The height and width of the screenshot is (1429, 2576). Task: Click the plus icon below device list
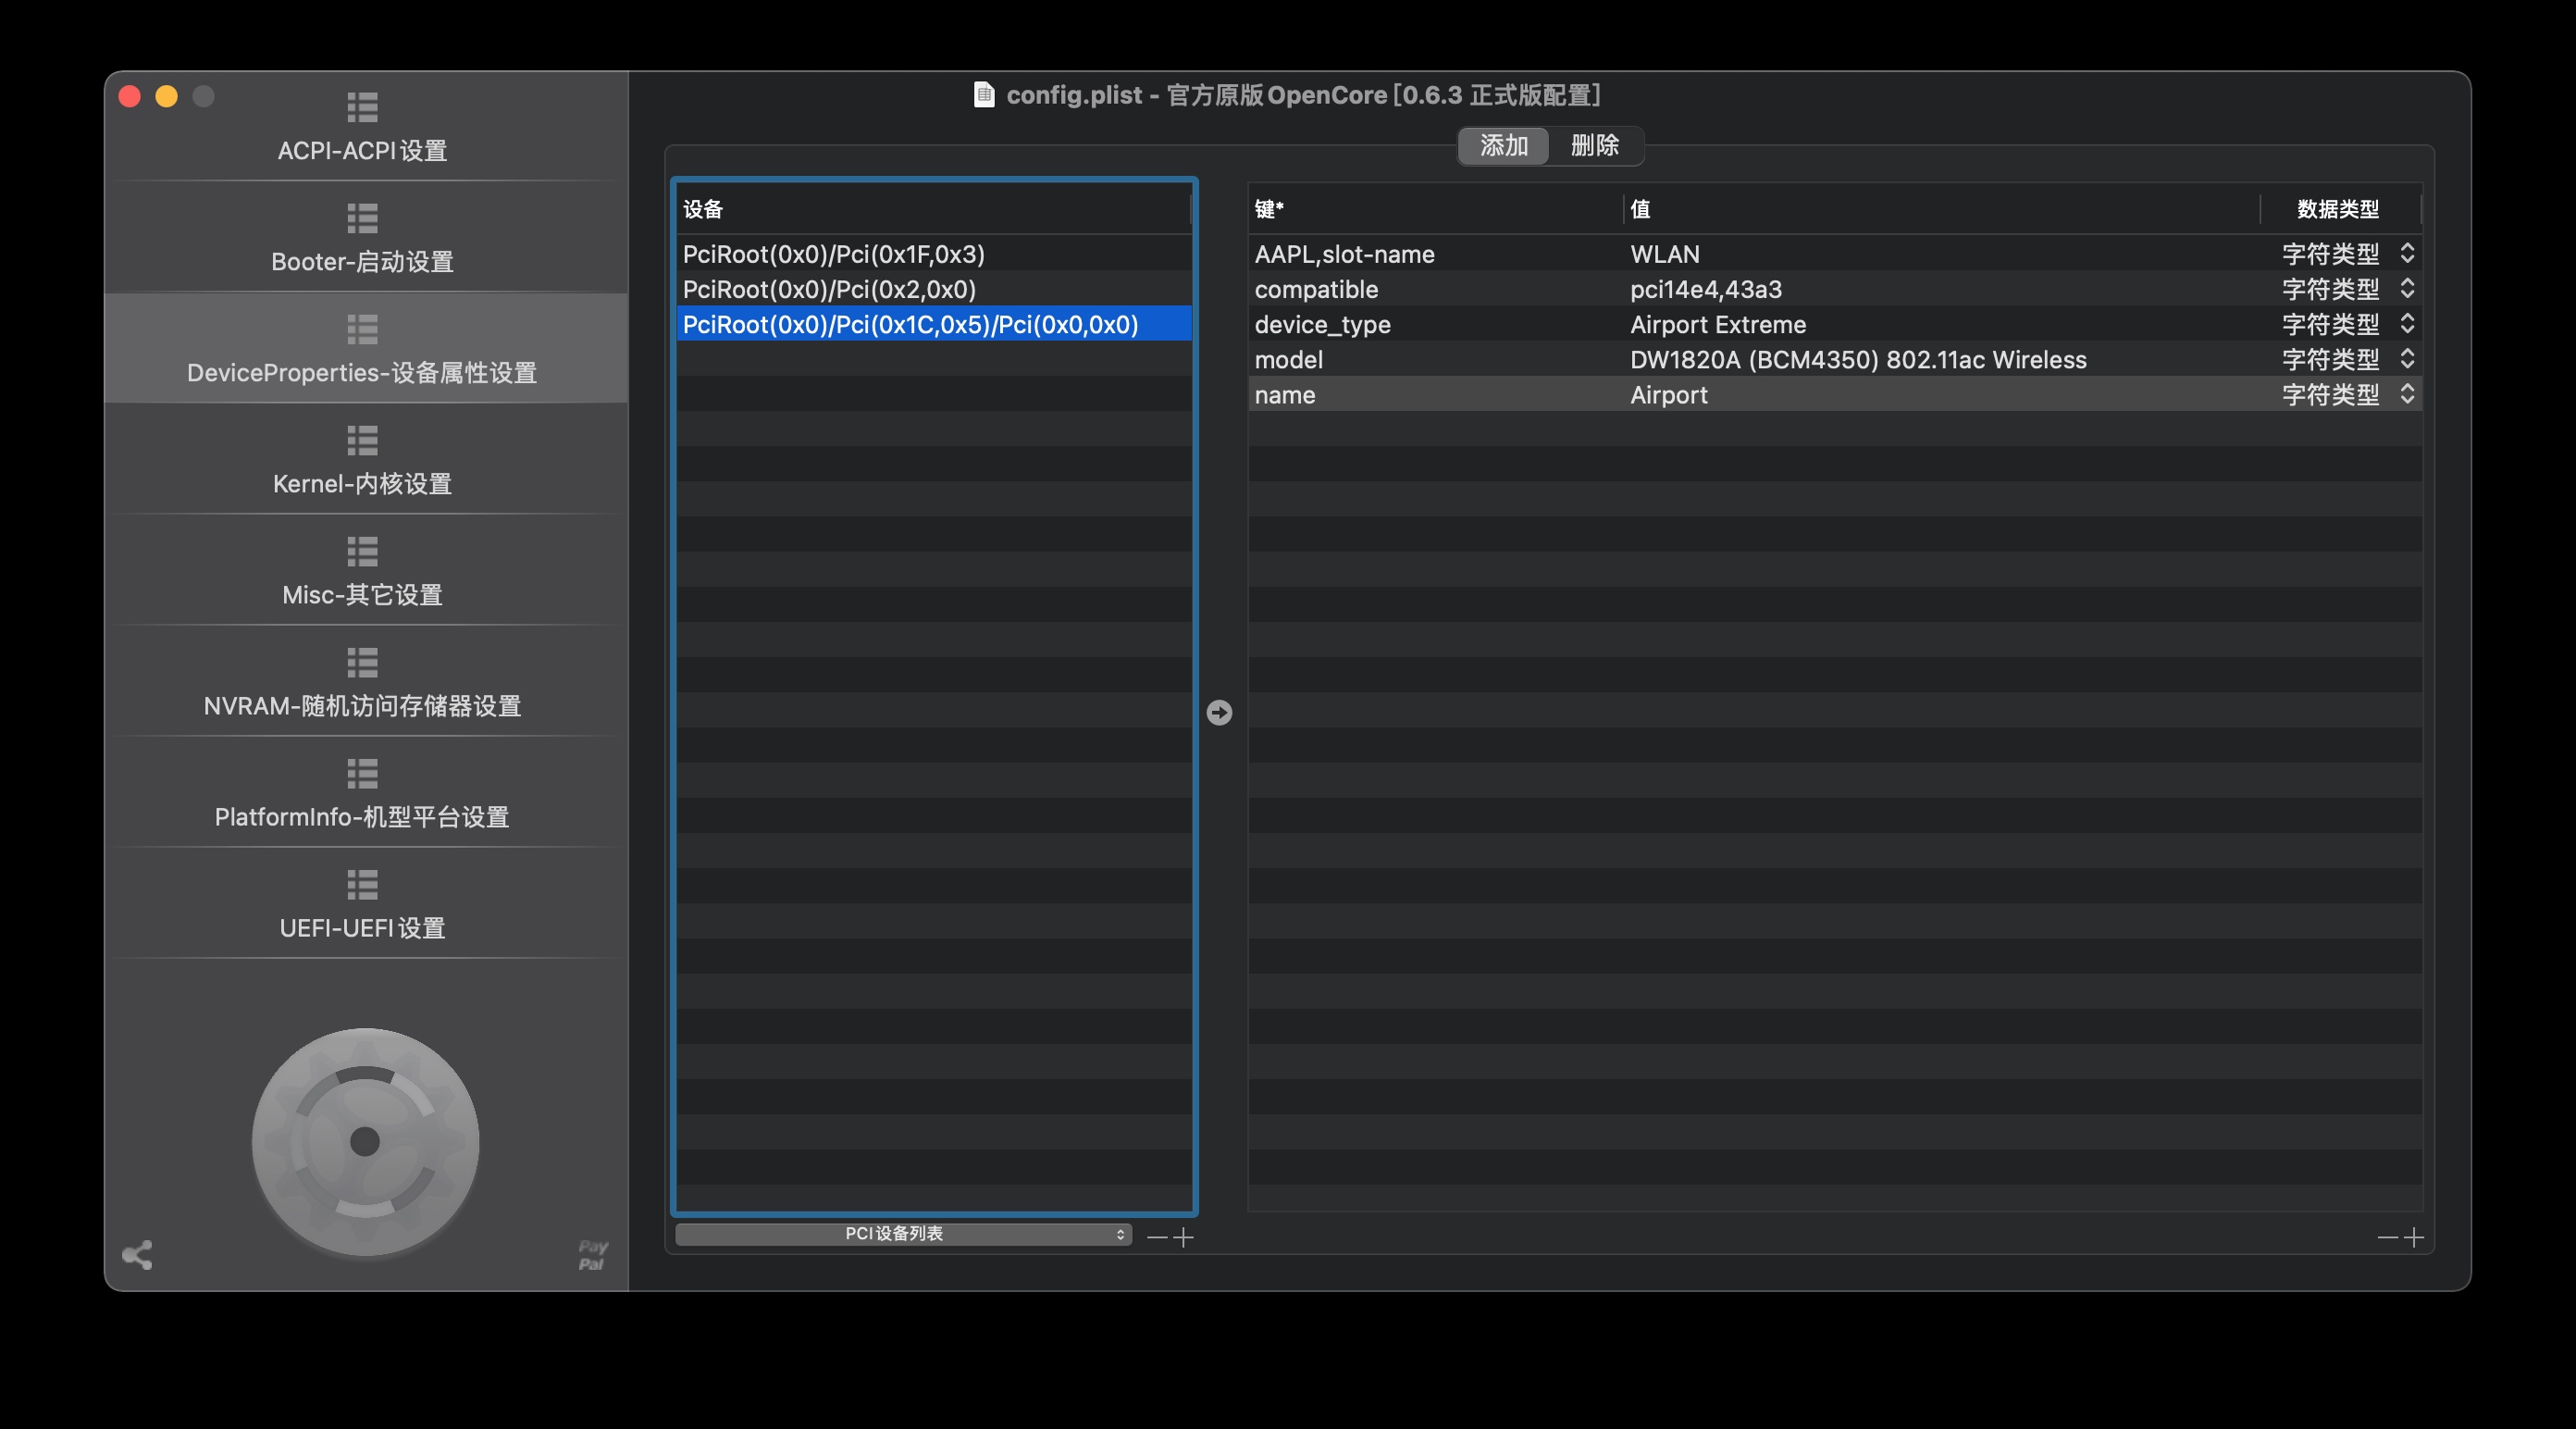[1184, 1238]
